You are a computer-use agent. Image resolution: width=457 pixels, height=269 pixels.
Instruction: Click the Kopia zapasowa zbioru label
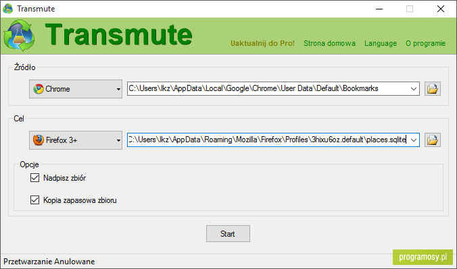click(80, 200)
